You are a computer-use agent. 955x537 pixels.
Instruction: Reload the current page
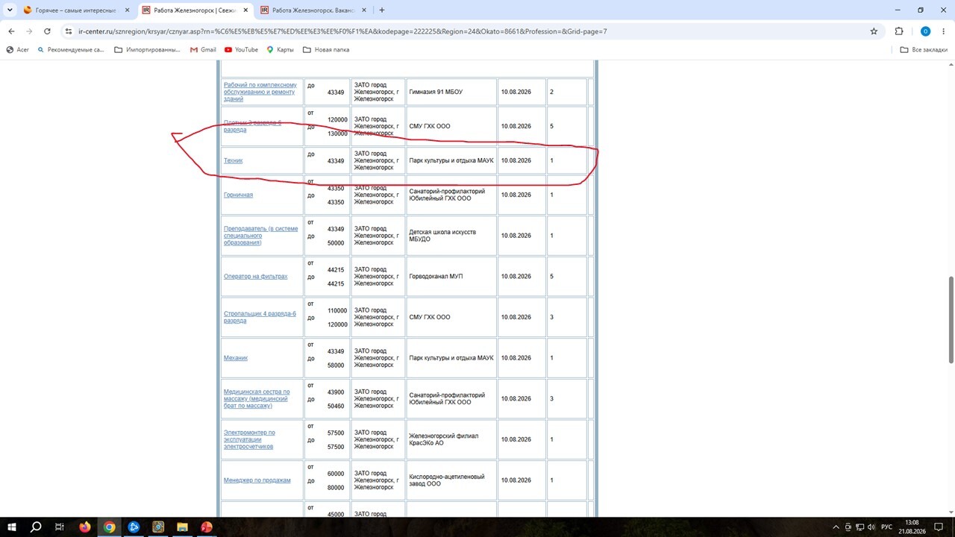coord(47,31)
